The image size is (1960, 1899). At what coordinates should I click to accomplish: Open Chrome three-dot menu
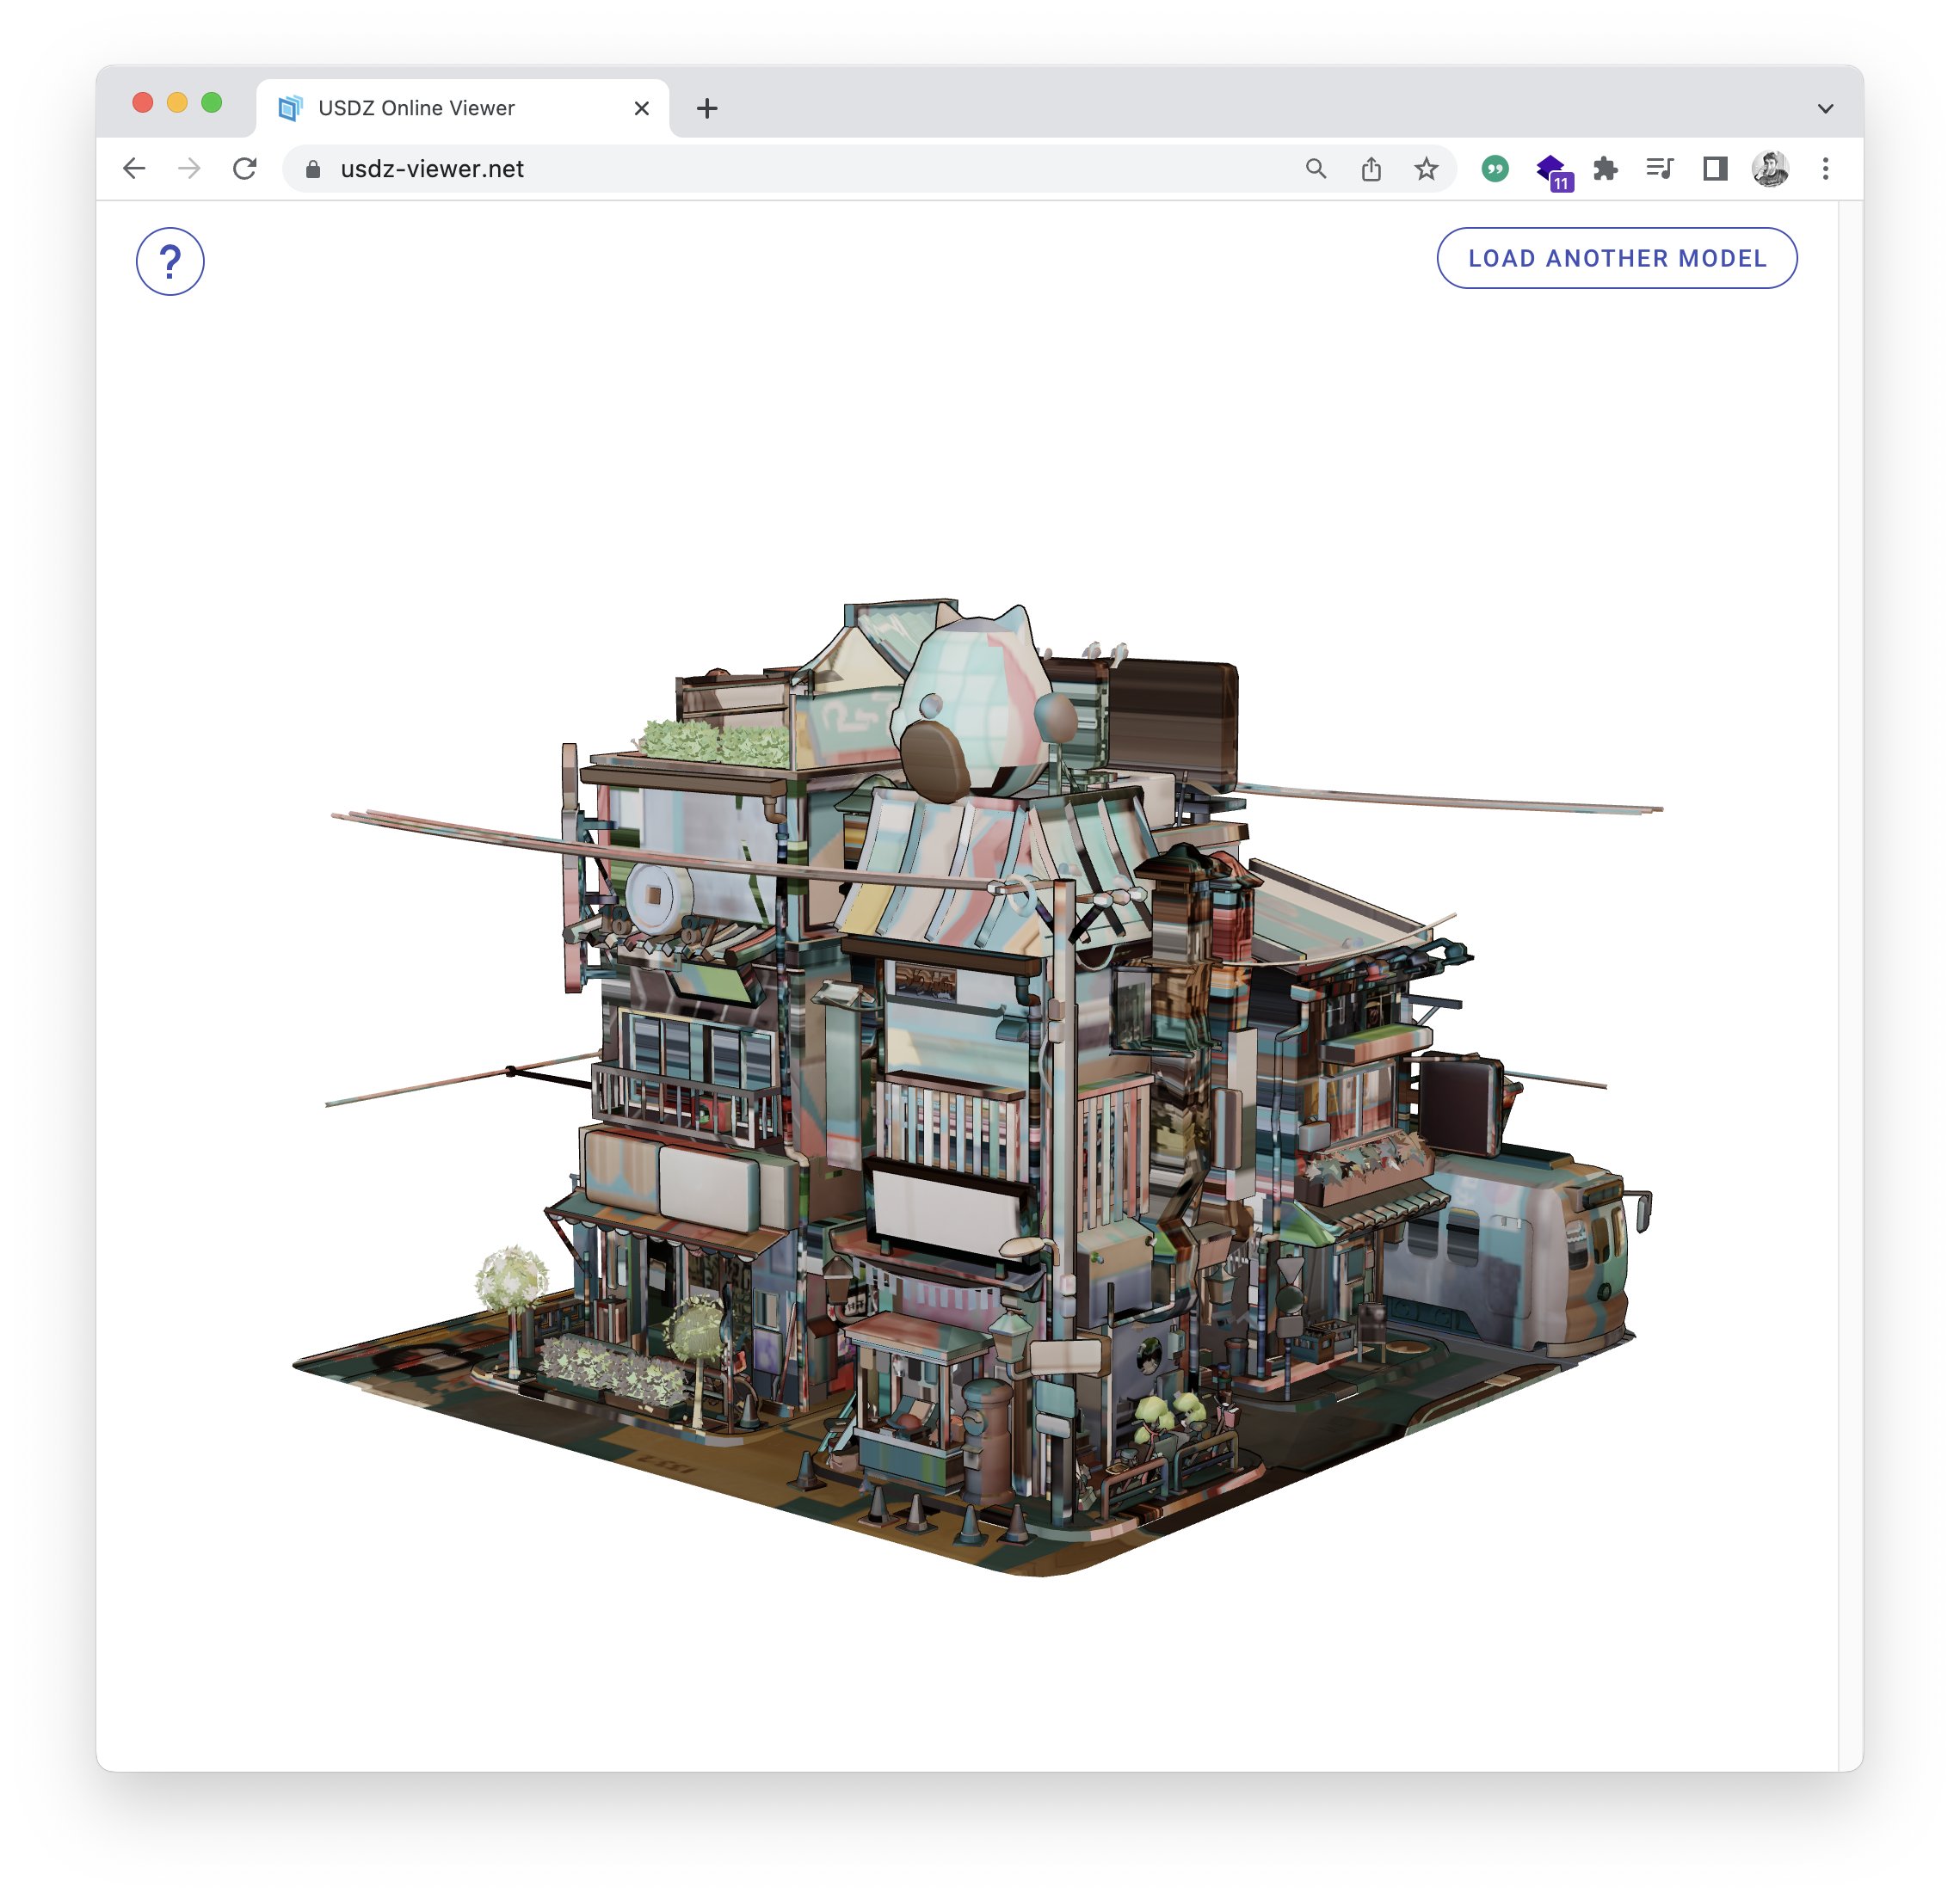click(1825, 169)
